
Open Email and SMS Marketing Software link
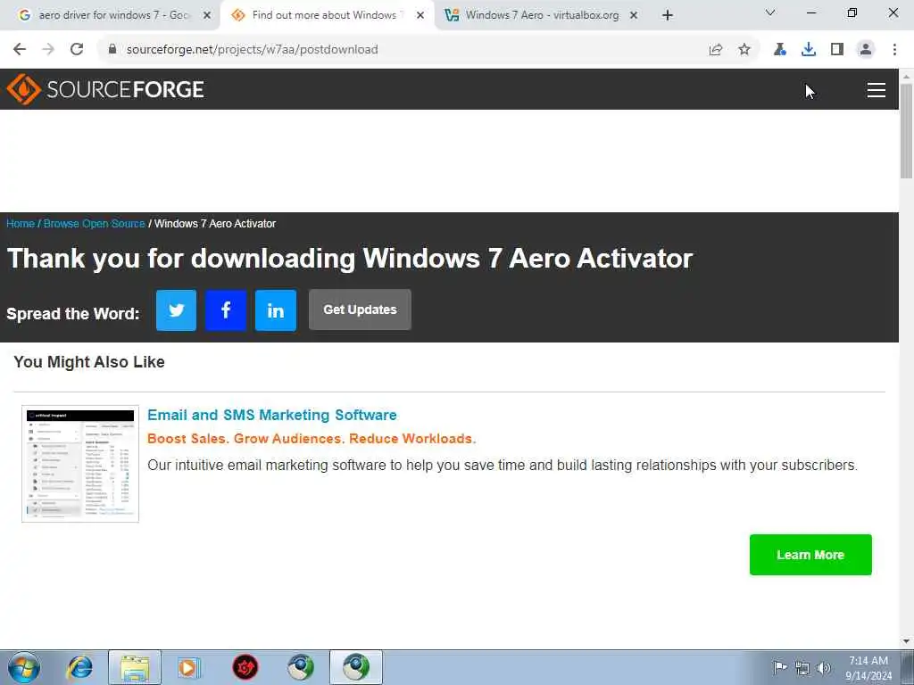pyautogui.click(x=271, y=415)
